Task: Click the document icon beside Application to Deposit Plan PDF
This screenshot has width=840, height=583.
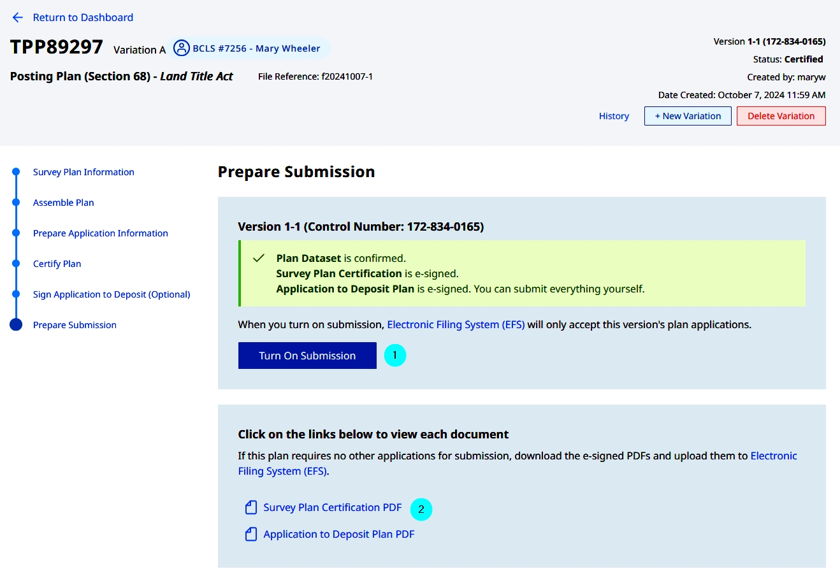Action: [x=251, y=534]
